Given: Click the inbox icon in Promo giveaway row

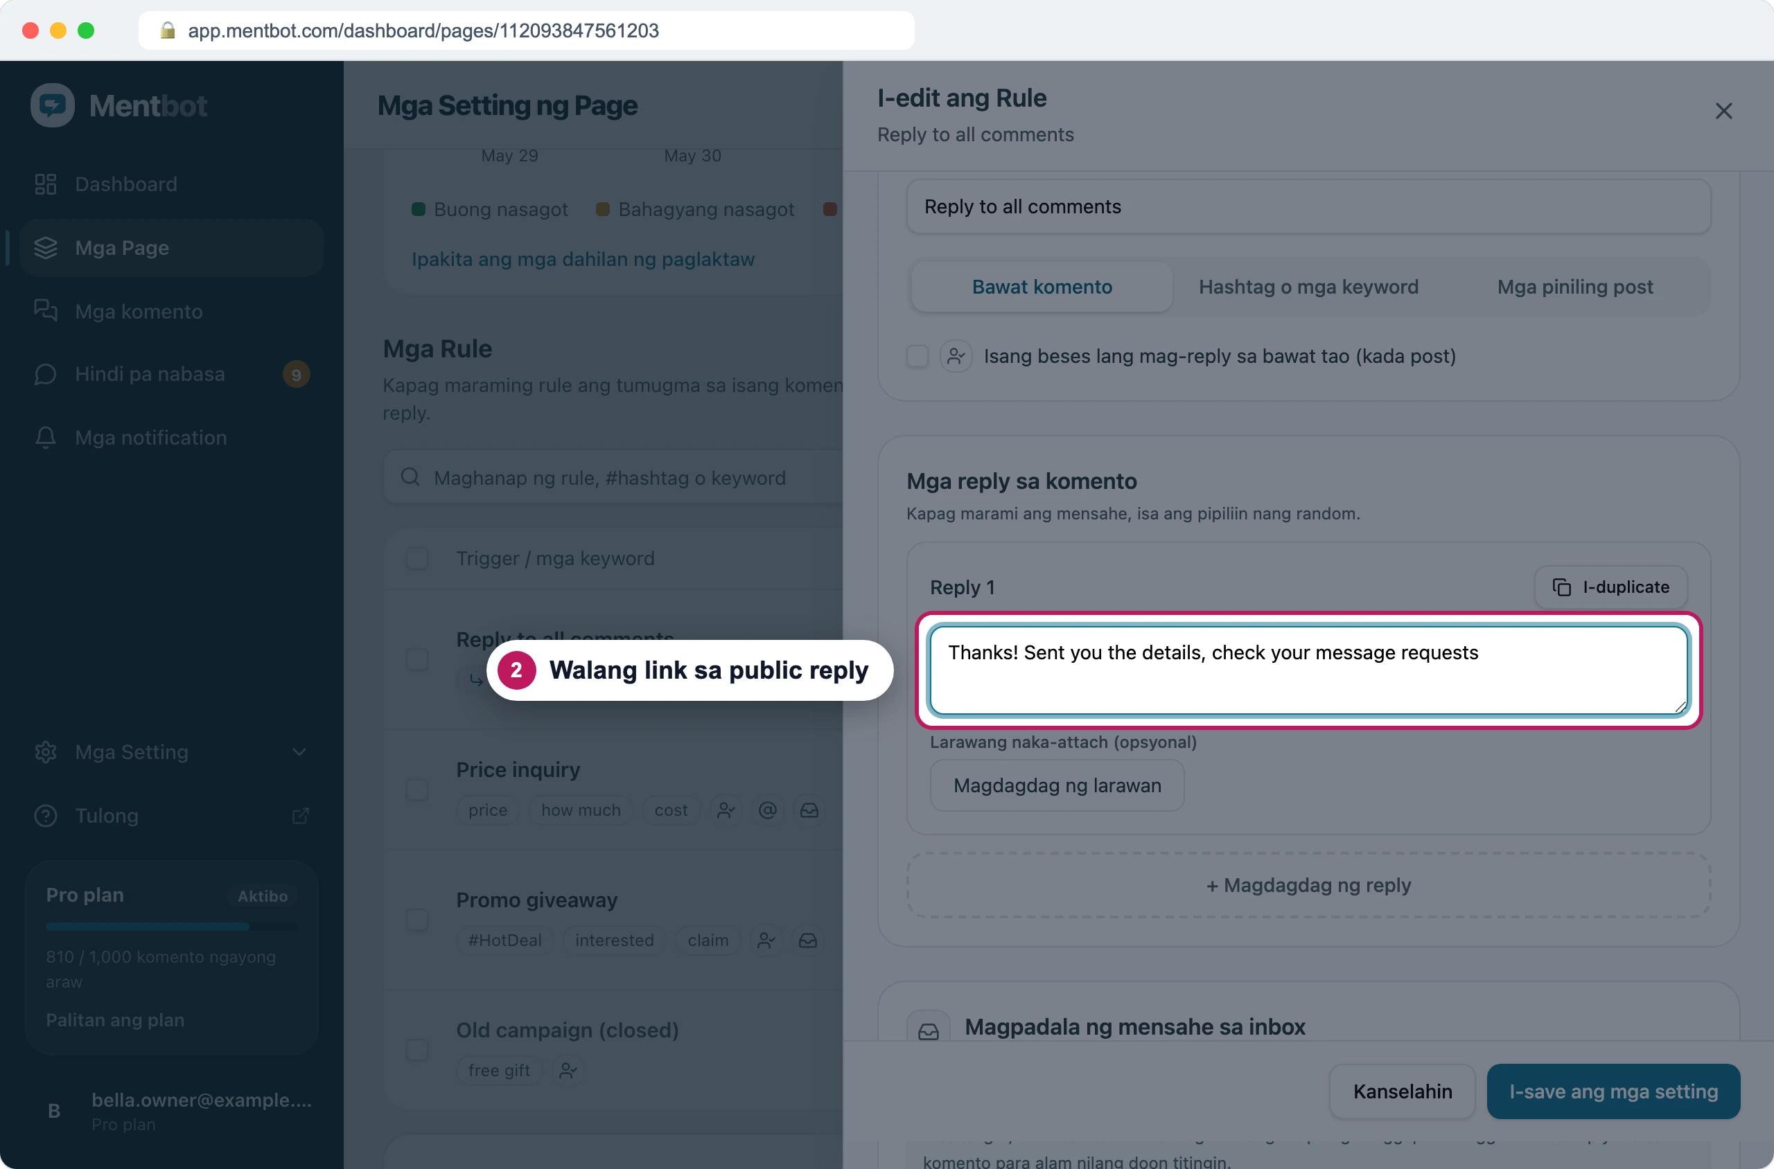Looking at the screenshot, I should (808, 941).
